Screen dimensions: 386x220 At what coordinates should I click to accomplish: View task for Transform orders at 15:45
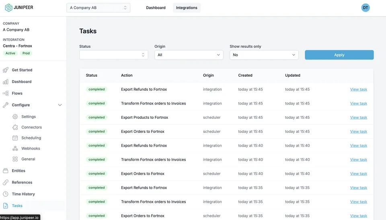click(358, 104)
